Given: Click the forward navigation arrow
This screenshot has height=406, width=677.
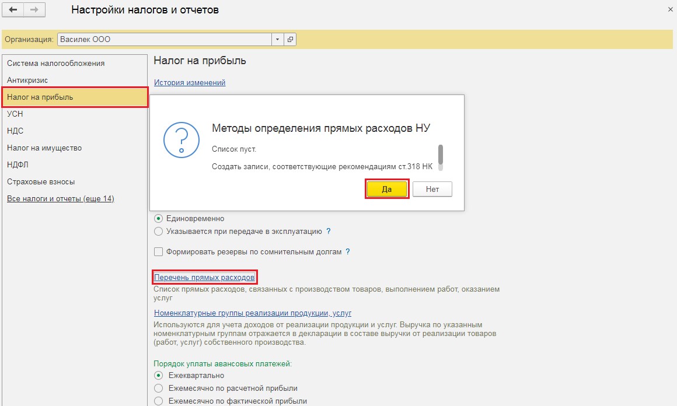Looking at the screenshot, I should coord(33,10).
